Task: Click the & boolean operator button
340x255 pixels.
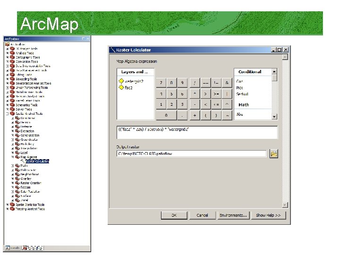Action: (x=227, y=83)
